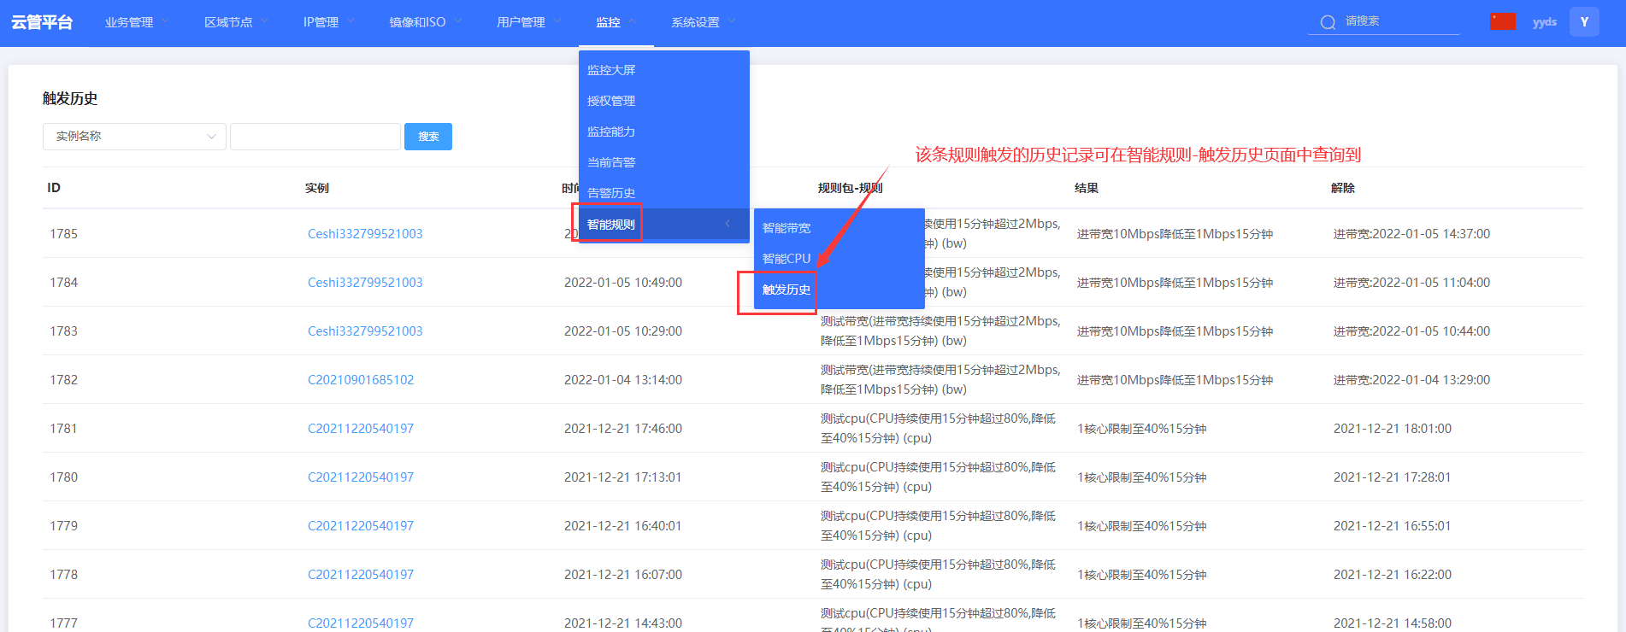The image size is (1626, 632).
Task: Click the ID column header
Action: (x=54, y=188)
